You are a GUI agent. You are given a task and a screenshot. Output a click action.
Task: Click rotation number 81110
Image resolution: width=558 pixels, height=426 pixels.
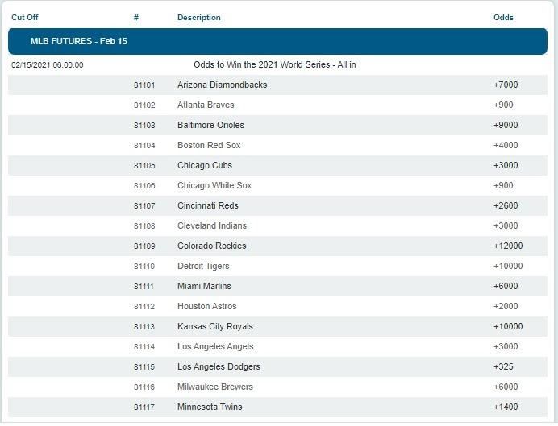tap(144, 267)
